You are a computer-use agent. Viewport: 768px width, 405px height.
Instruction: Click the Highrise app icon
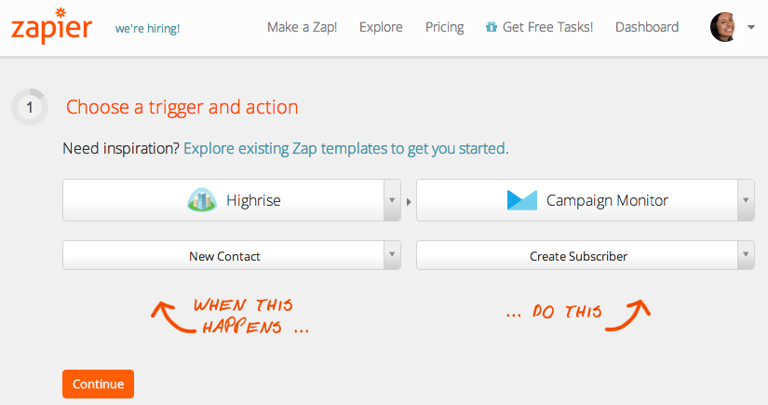click(x=202, y=200)
